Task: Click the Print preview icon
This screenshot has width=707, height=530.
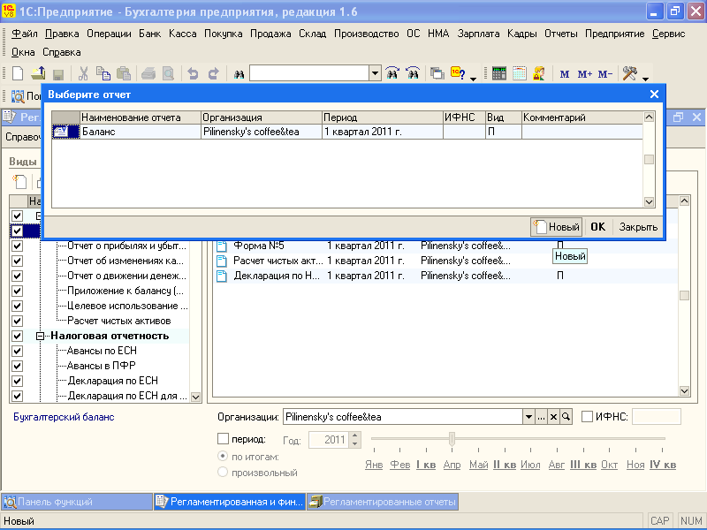Action: coord(168,73)
